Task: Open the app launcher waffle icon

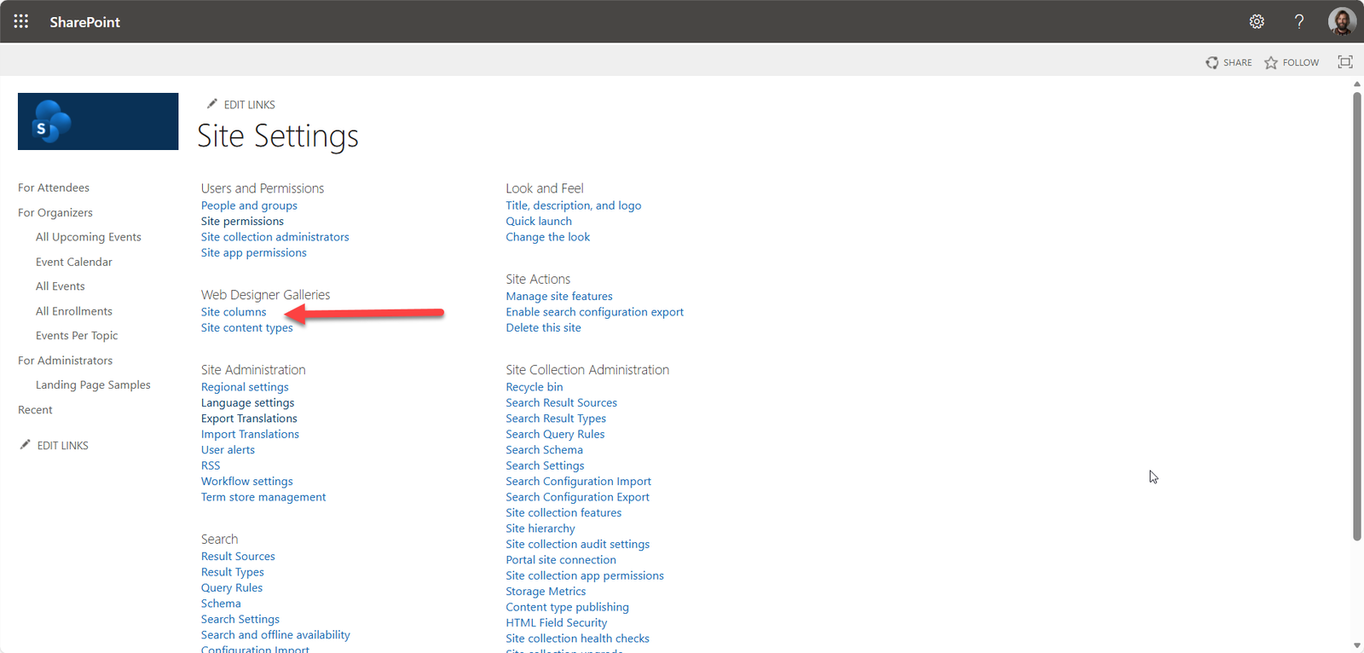Action: 21,21
